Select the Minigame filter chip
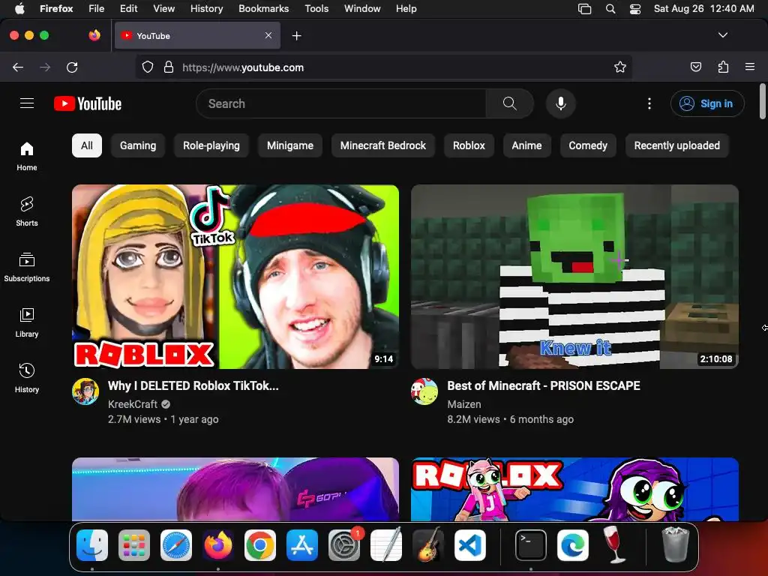This screenshot has height=576, width=768. click(290, 145)
